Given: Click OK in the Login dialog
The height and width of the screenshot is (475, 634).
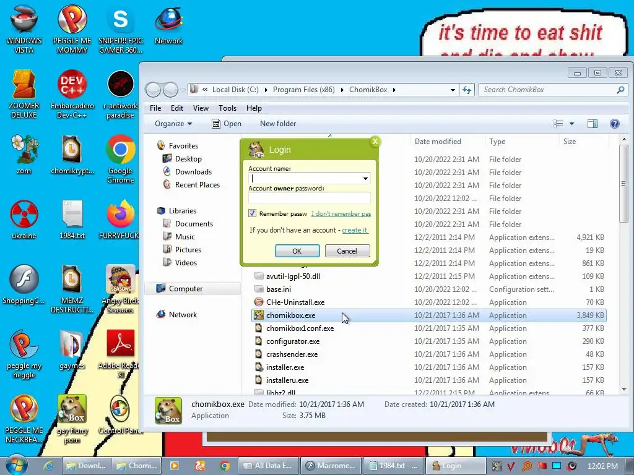Looking at the screenshot, I should click(x=297, y=251).
